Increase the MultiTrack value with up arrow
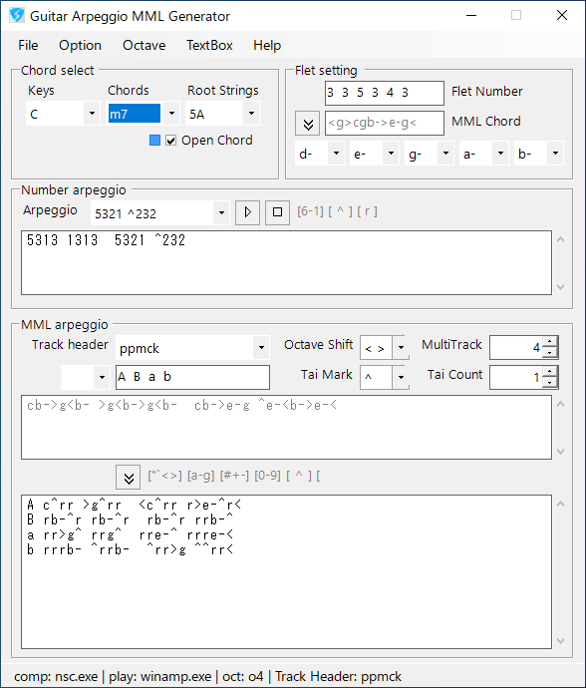 (x=550, y=341)
